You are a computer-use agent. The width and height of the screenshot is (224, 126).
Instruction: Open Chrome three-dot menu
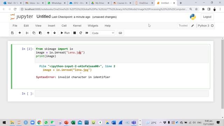point(220,9)
